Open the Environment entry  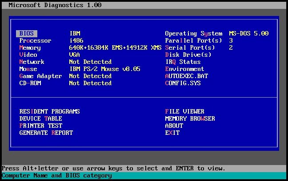(x=184, y=69)
